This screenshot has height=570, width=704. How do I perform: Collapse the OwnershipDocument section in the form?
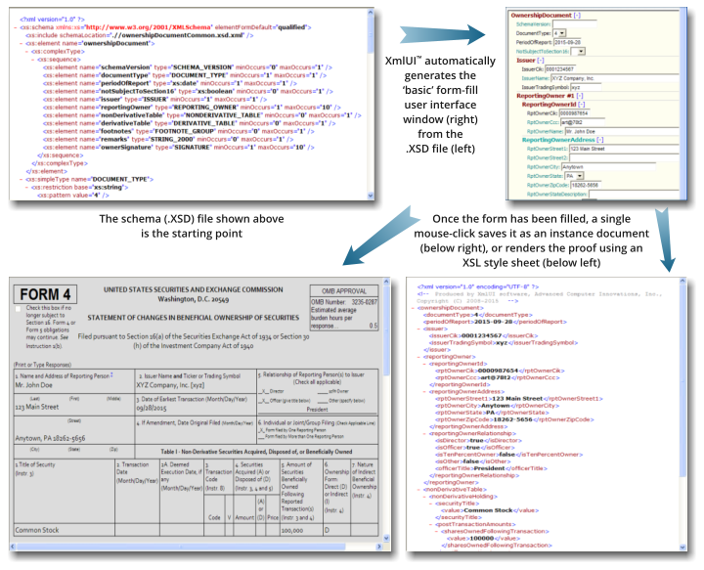click(x=577, y=16)
